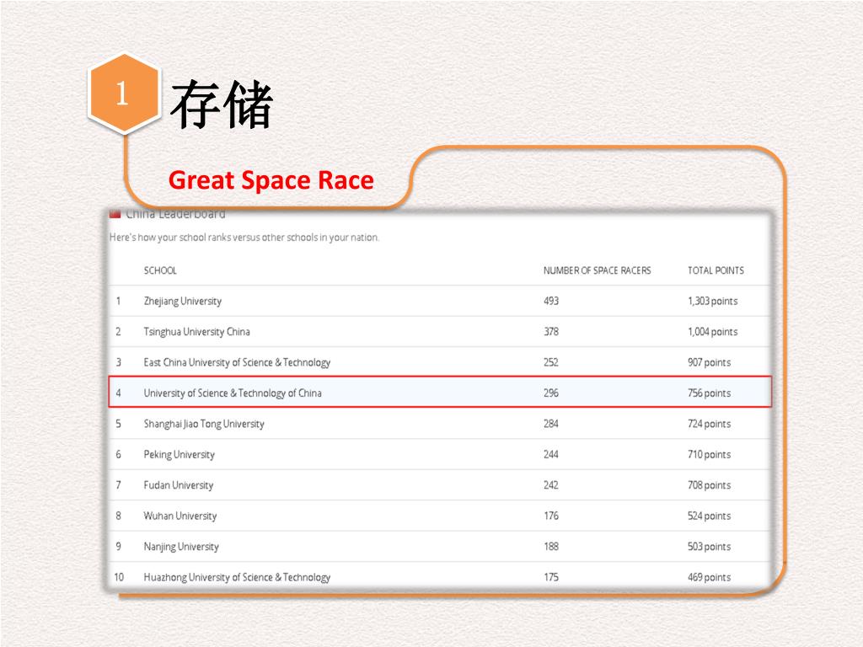Click the '710 points' total
Image resolution: width=863 pixels, height=647 pixels.
click(x=710, y=454)
